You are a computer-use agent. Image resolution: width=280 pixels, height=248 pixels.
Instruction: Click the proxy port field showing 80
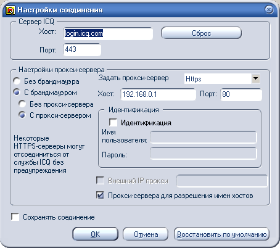tap(241, 94)
